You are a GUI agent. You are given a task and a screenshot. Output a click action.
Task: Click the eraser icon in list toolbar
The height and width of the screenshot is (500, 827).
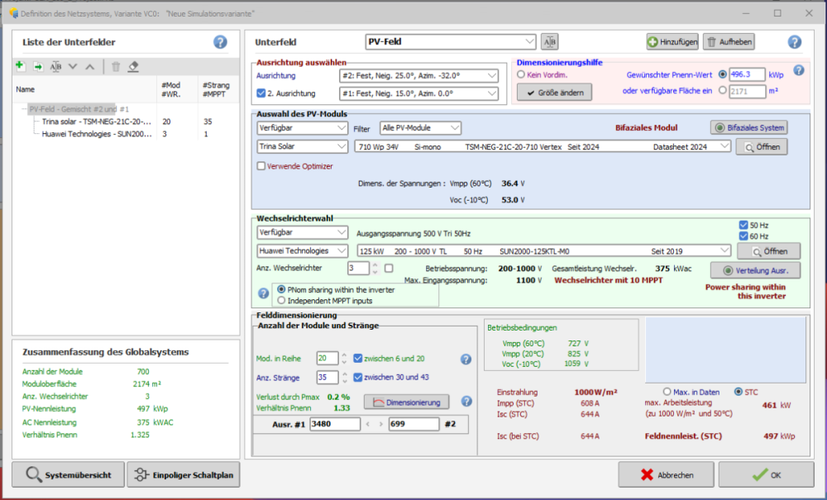coord(134,66)
